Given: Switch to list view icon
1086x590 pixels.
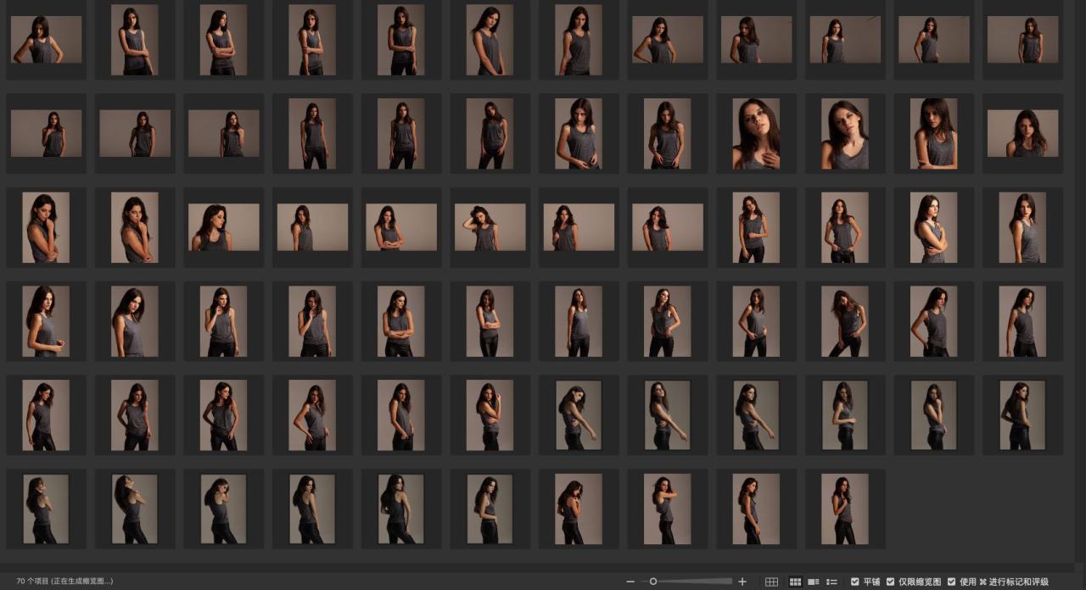Looking at the screenshot, I should pyautogui.click(x=831, y=582).
